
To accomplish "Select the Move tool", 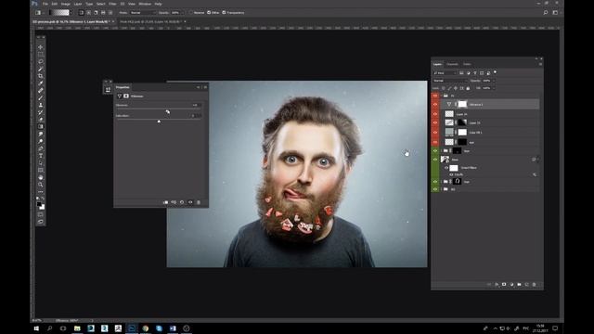I will (x=41, y=47).
